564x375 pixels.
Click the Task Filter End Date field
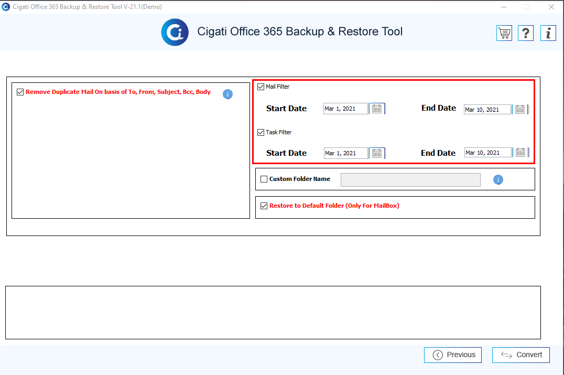point(488,153)
